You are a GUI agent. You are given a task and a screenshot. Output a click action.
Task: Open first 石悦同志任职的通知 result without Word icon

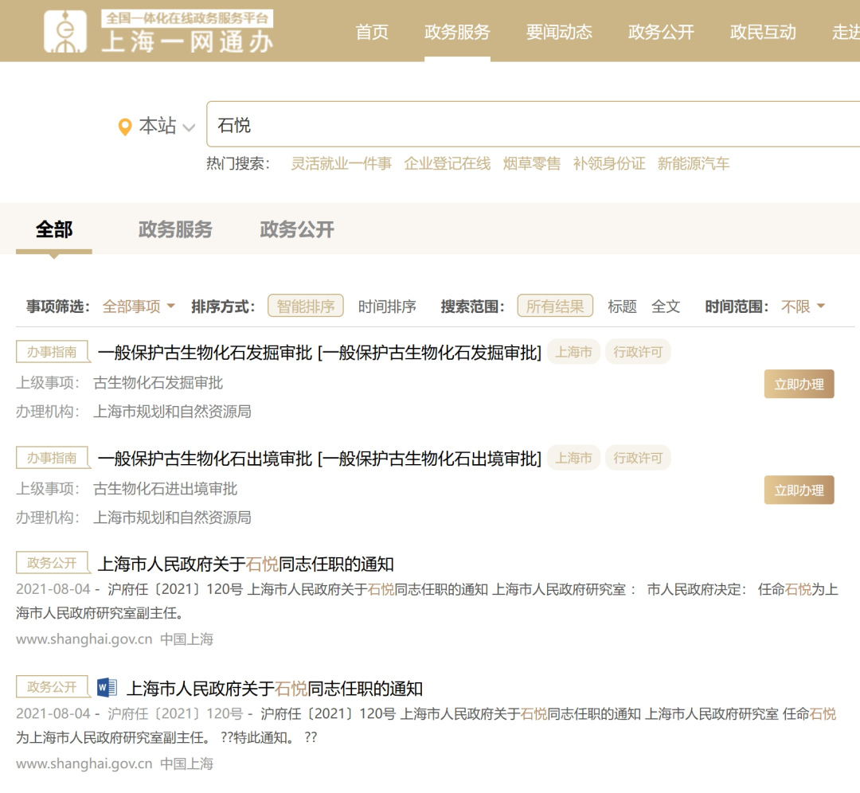[x=246, y=564]
